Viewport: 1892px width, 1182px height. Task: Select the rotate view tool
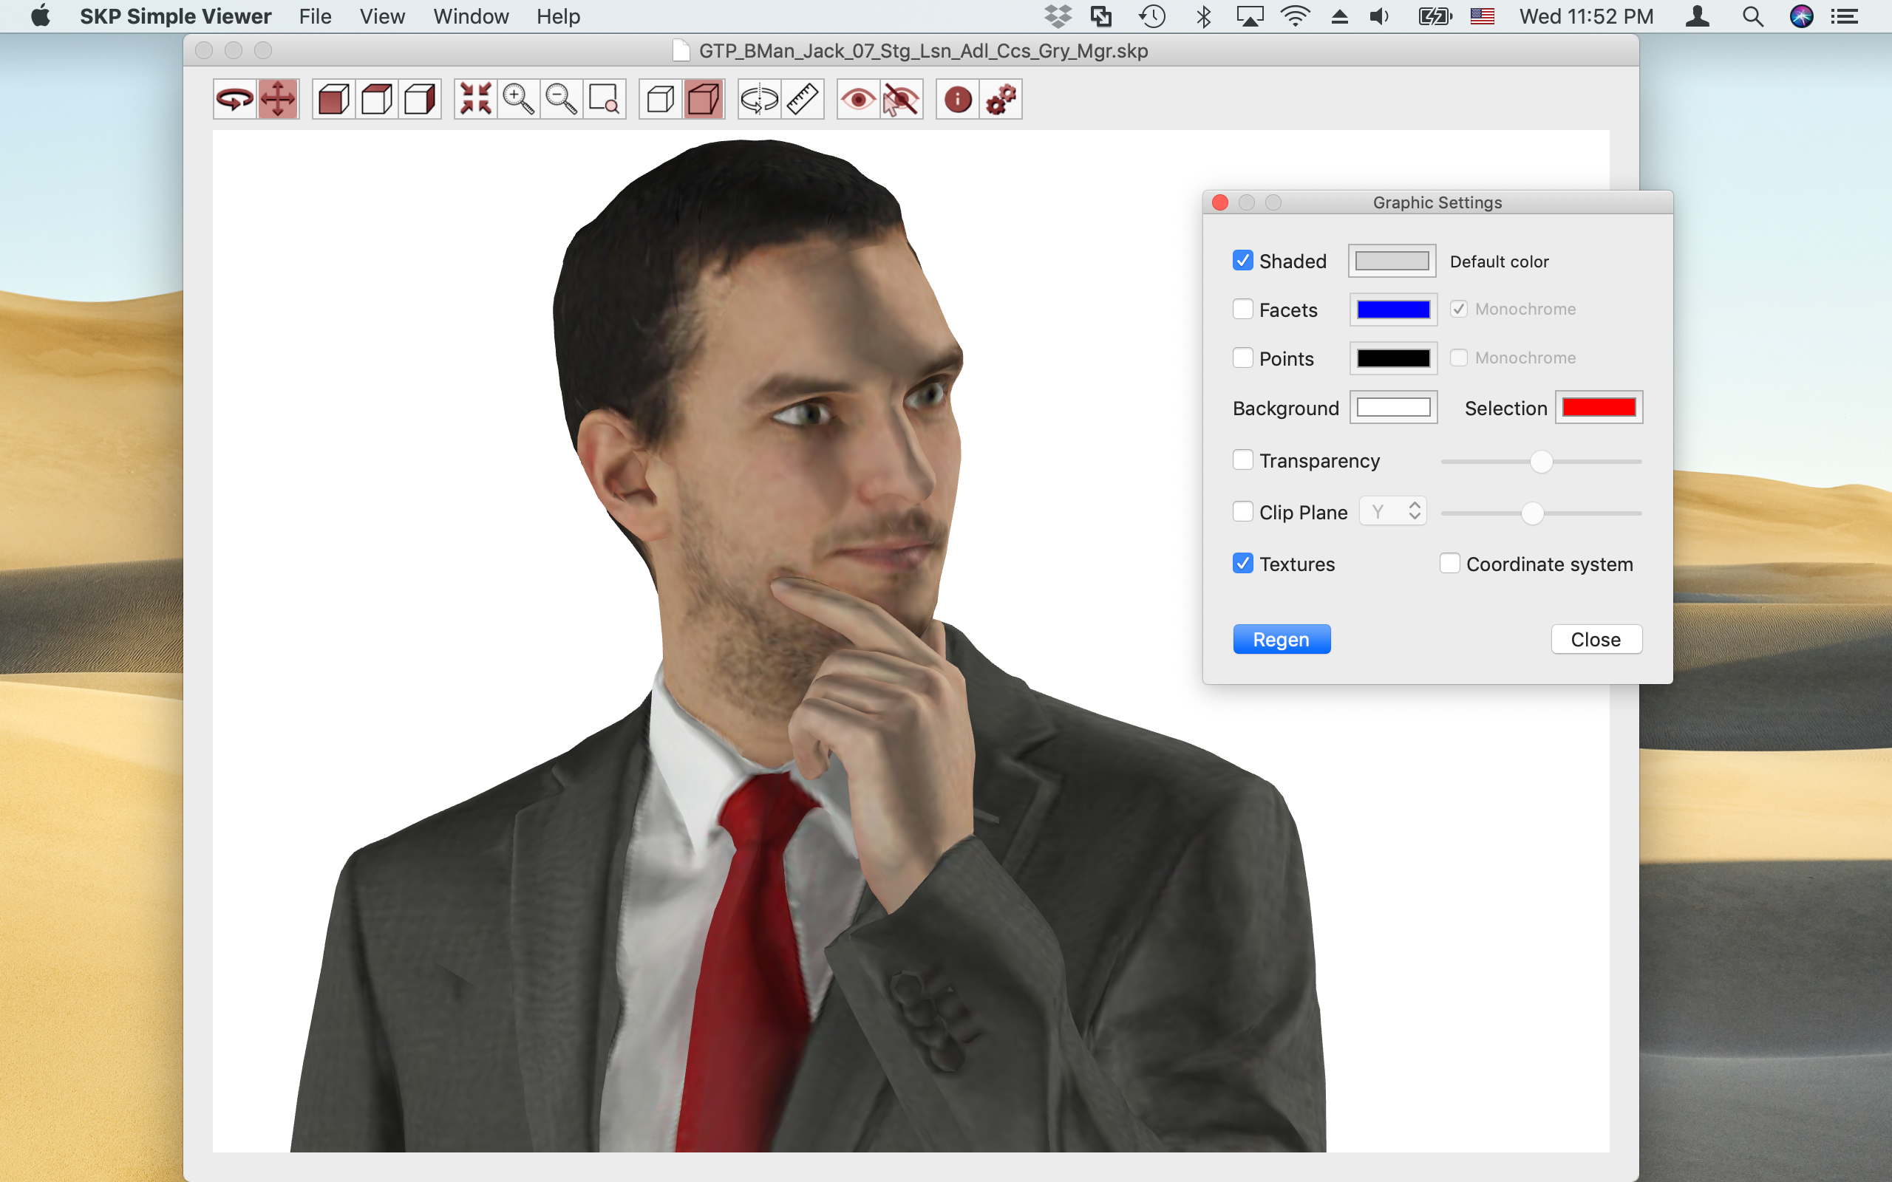coord(234,99)
